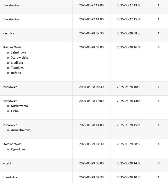The image size is (168, 185).
Task: Select the Brandwica location entry
Action: click(10, 177)
